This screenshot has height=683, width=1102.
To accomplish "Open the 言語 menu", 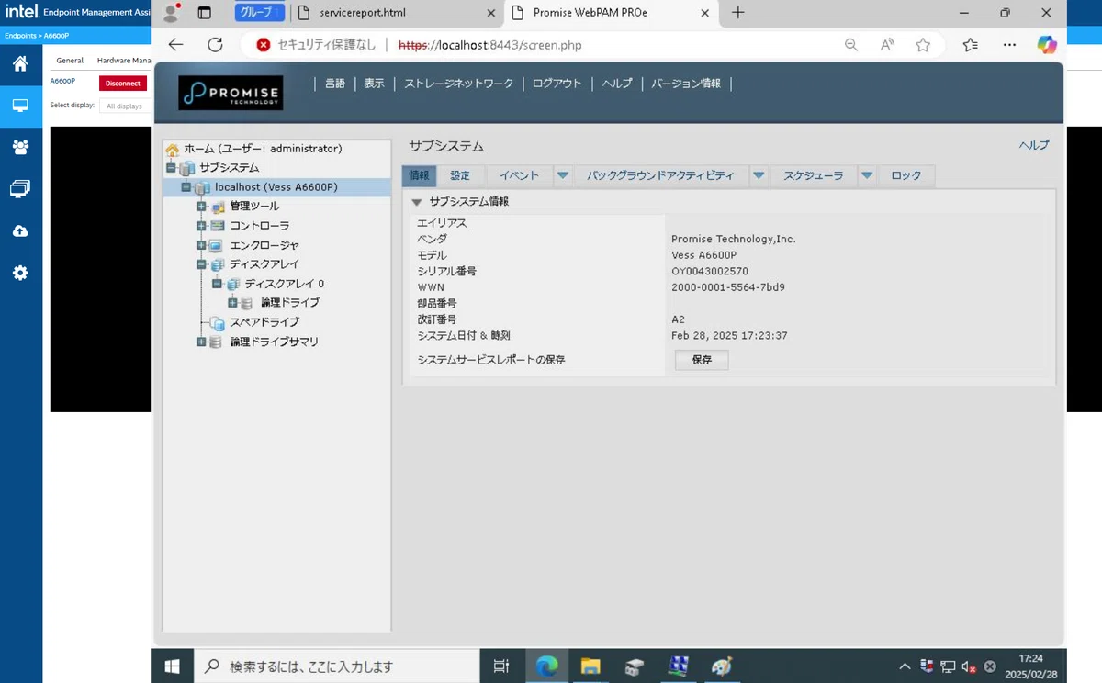I will (x=335, y=84).
